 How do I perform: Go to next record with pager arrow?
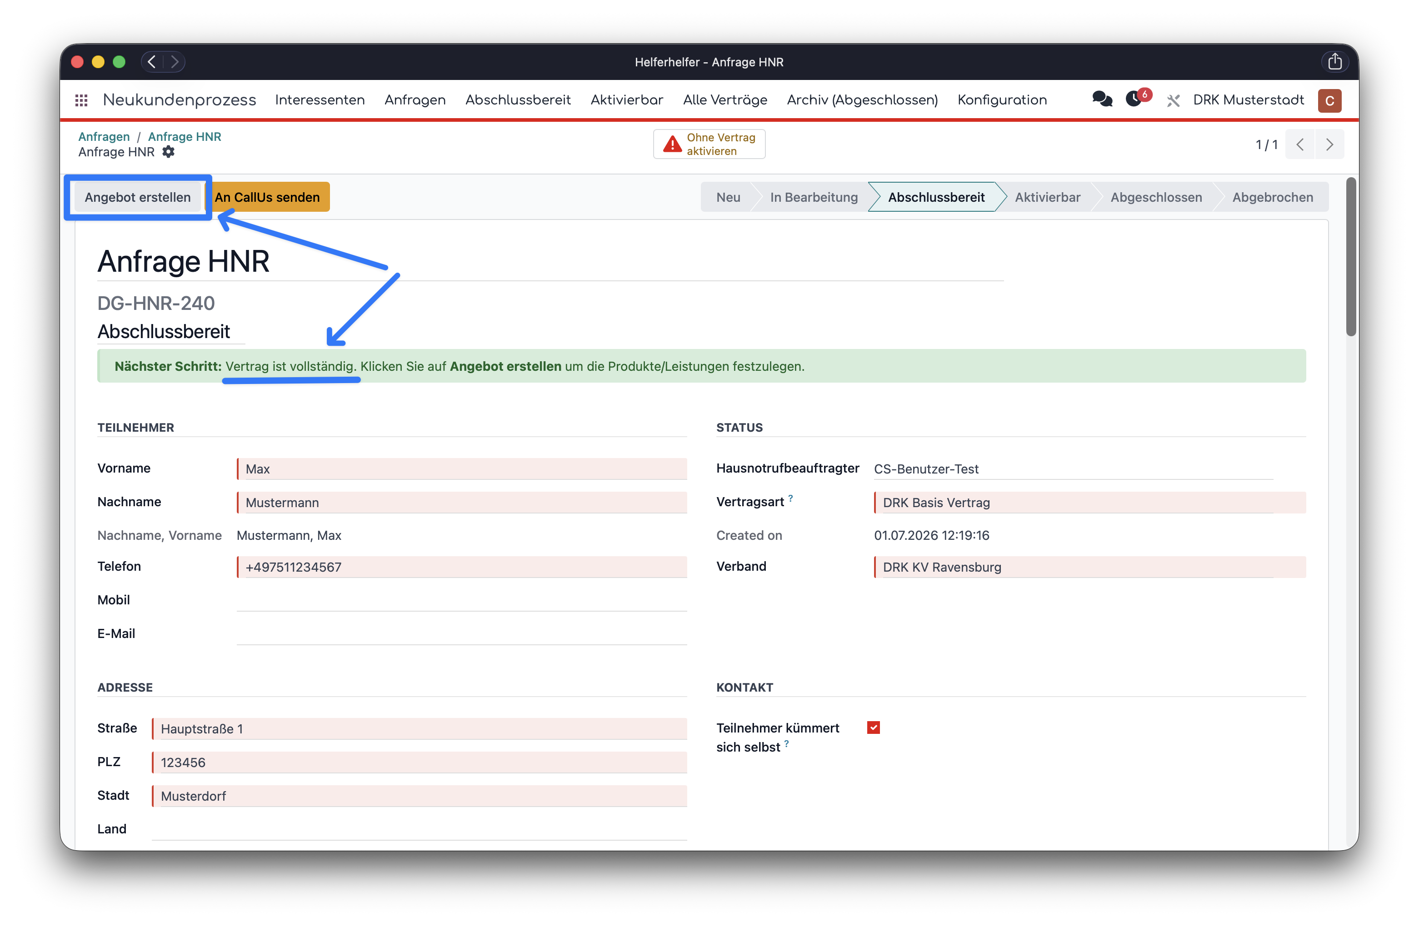(1329, 144)
